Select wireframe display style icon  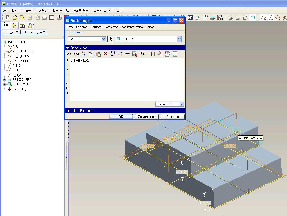[231, 18]
